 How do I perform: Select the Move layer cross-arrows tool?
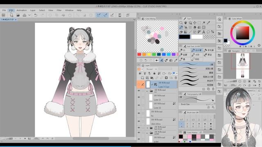[195, 23]
